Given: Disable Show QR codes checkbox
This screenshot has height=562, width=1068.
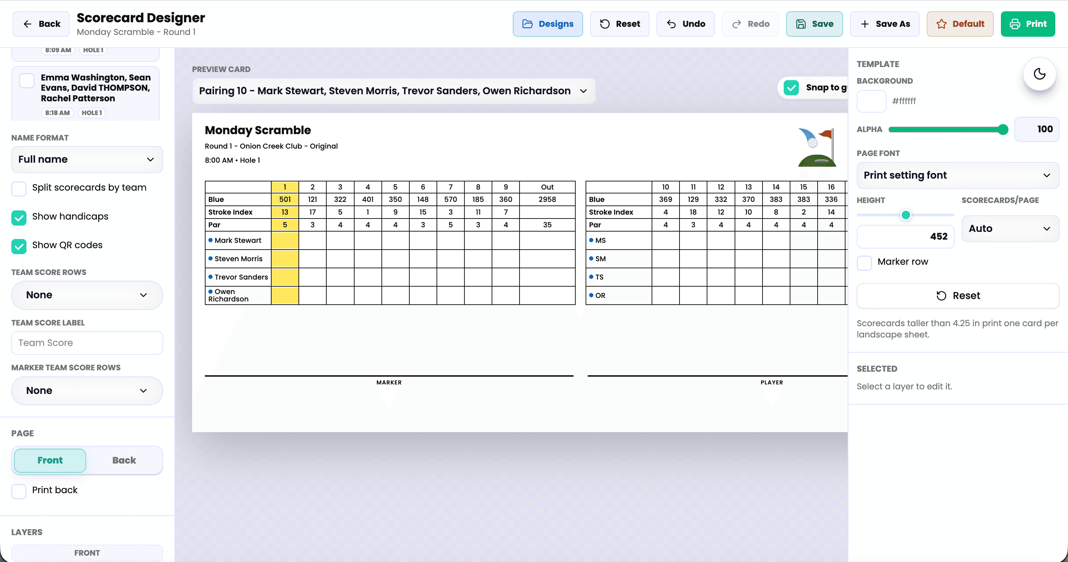Looking at the screenshot, I should [19, 246].
